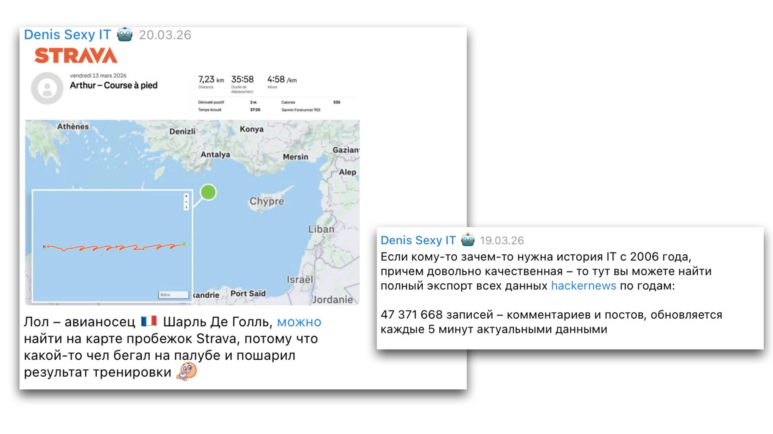
Task: Click the green location dot near Cyprus
Action: [208, 192]
